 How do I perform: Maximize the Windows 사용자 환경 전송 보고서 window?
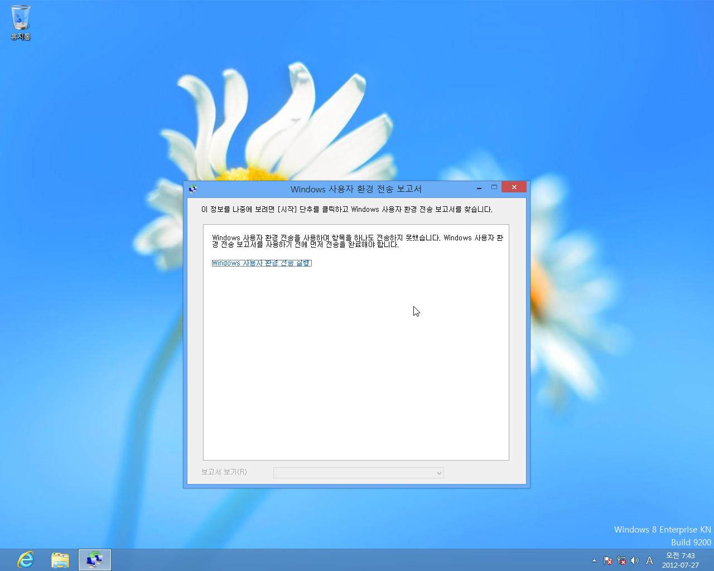494,187
